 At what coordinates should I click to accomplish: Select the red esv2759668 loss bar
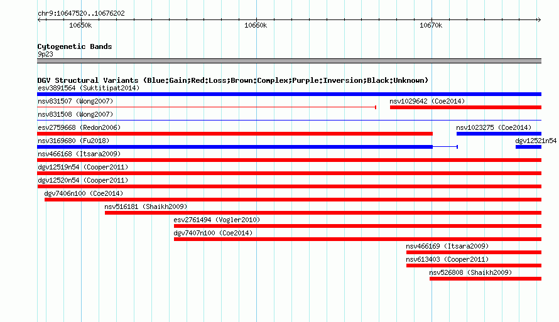tap(235, 134)
